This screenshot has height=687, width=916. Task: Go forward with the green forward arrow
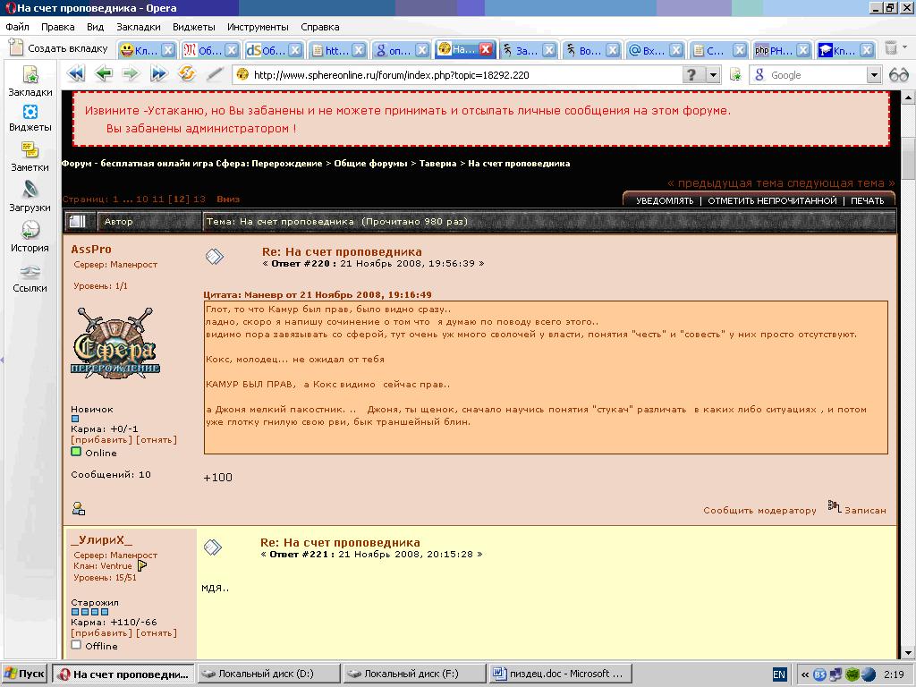click(x=131, y=74)
